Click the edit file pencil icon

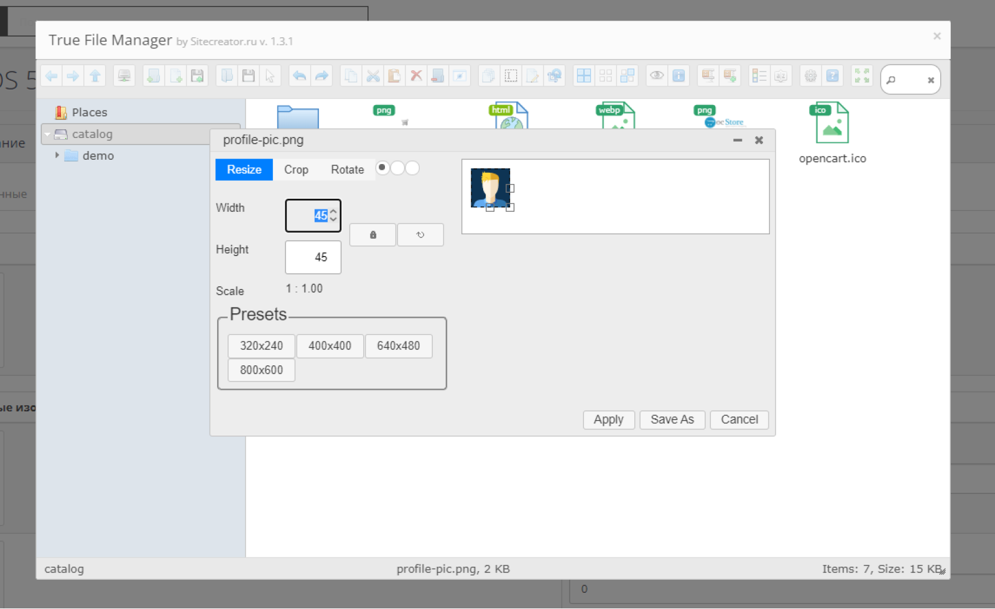532,76
